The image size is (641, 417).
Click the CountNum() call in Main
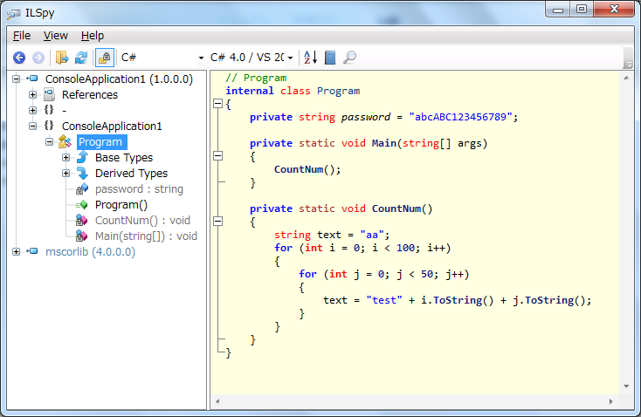[307, 169]
